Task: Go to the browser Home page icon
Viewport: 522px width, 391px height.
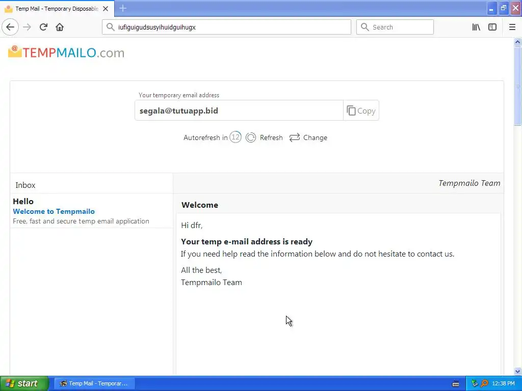Action: pos(60,27)
